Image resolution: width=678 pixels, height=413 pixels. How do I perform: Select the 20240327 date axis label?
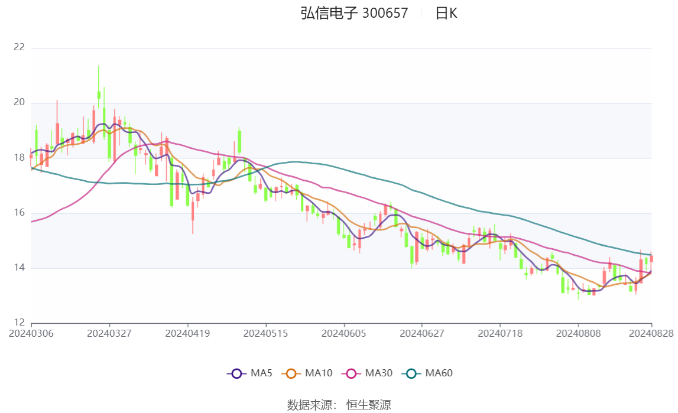pyautogui.click(x=109, y=333)
